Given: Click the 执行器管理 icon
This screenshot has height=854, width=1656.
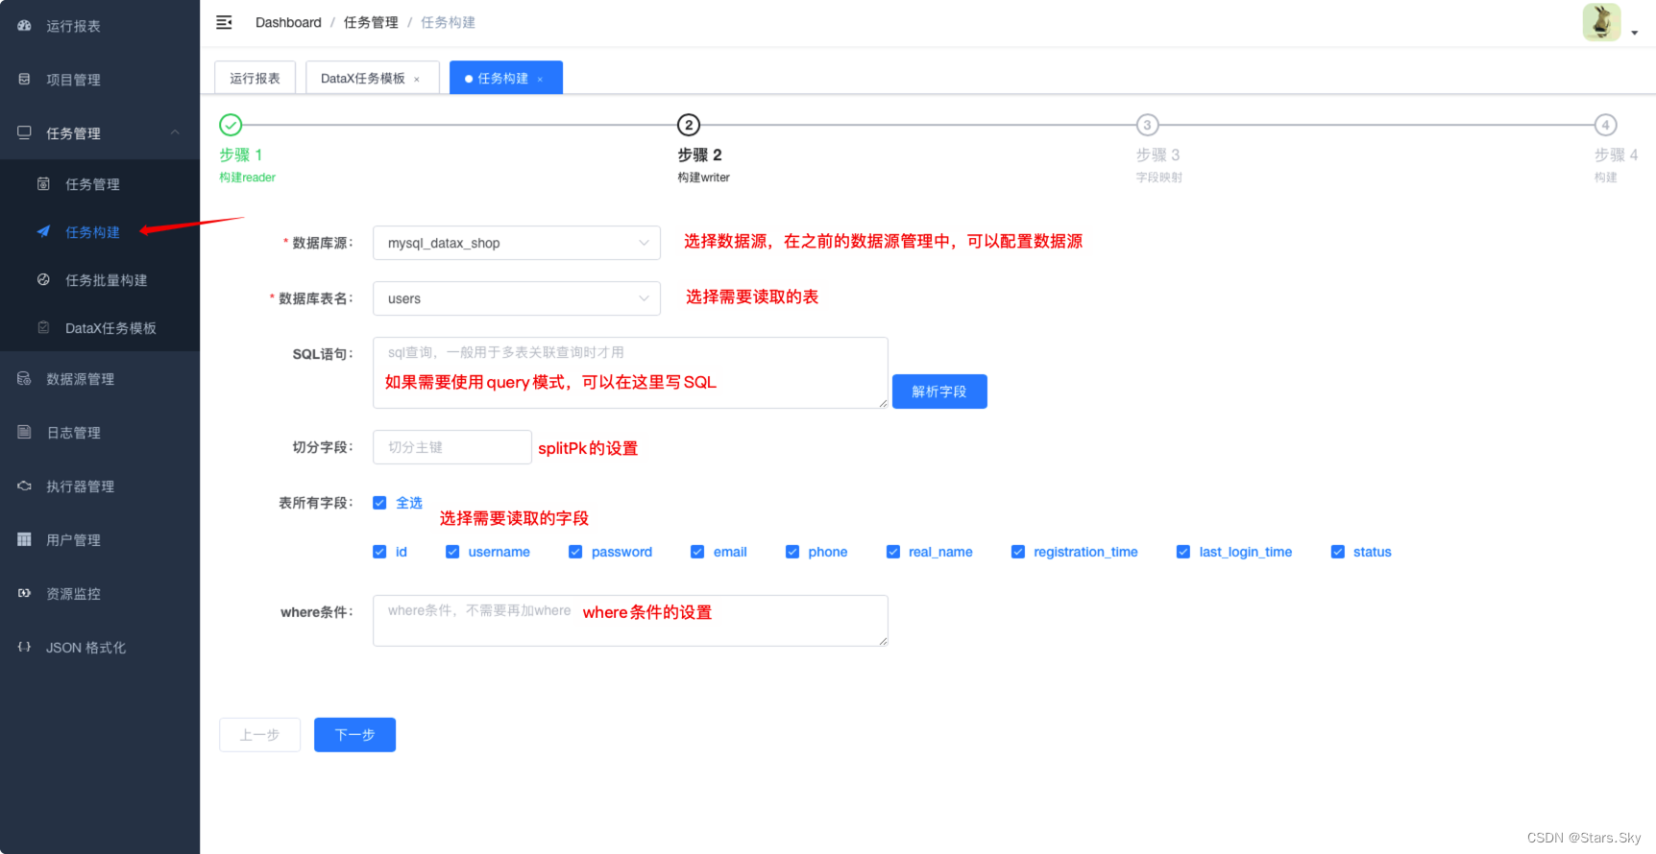Looking at the screenshot, I should 24,486.
